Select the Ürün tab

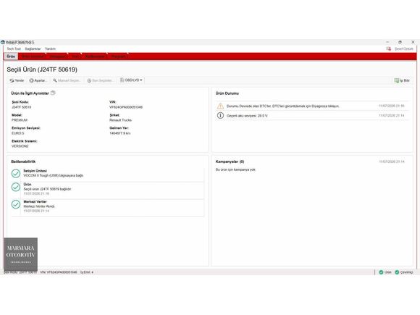point(11,56)
